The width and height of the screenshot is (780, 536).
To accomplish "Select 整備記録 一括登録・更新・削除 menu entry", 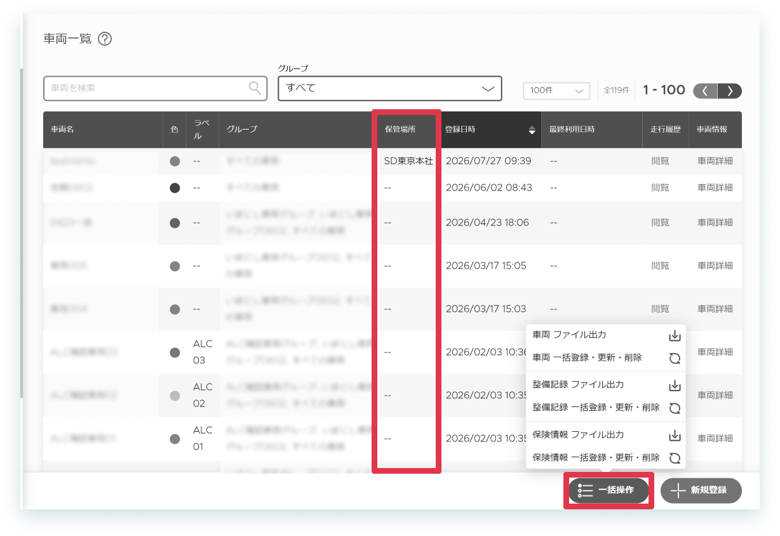I will [x=606, y=408].
